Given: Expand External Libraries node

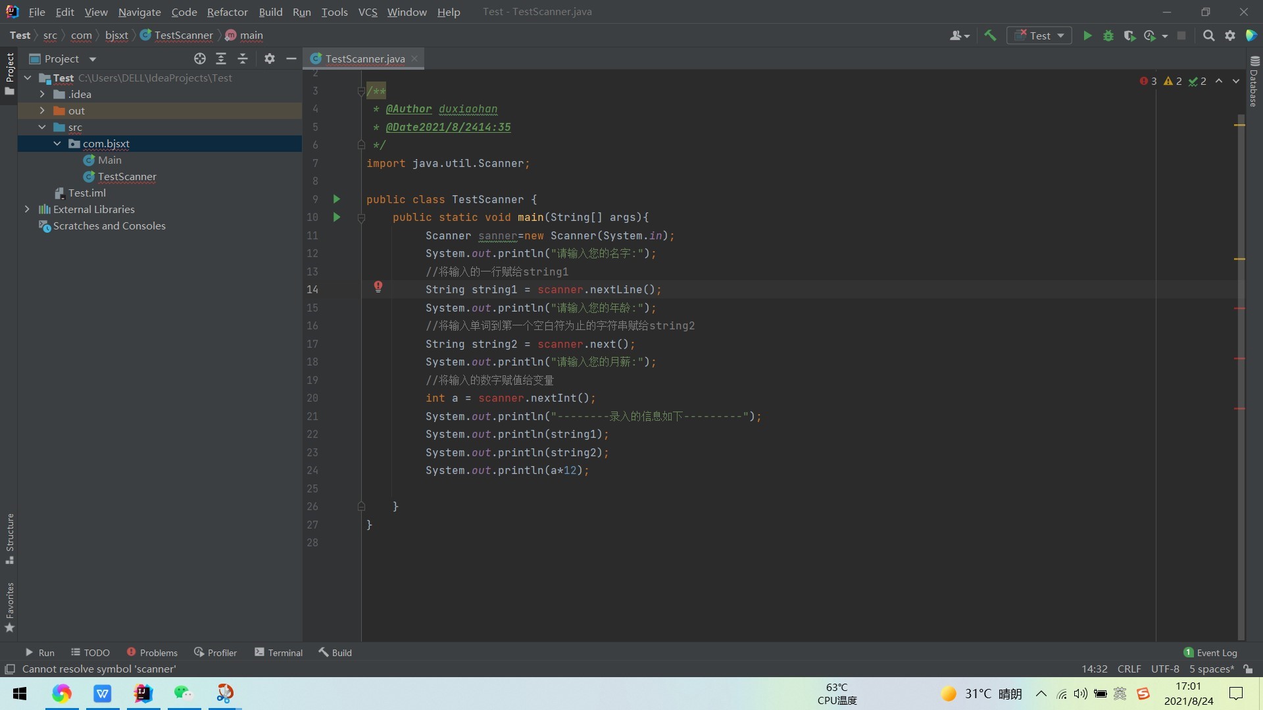Looking at the screenshot, I should [27, 209].
